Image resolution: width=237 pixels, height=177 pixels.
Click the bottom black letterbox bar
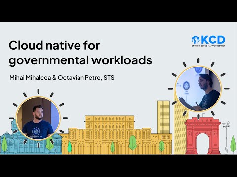pos(118,166)
